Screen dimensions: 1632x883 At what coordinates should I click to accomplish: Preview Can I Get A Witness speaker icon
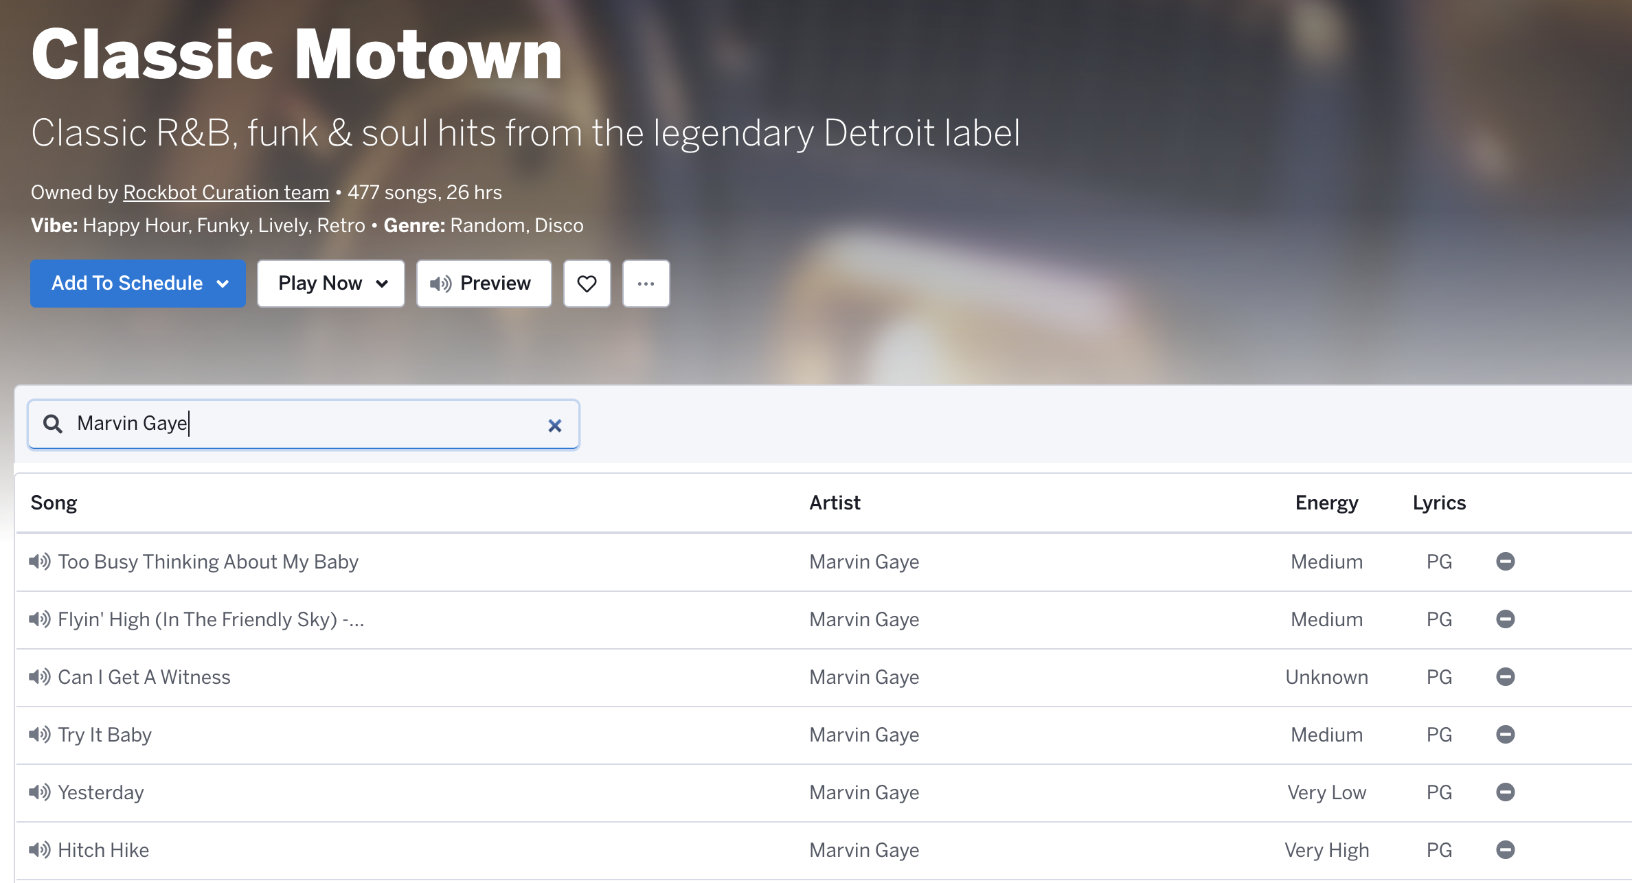click(40, 677)
